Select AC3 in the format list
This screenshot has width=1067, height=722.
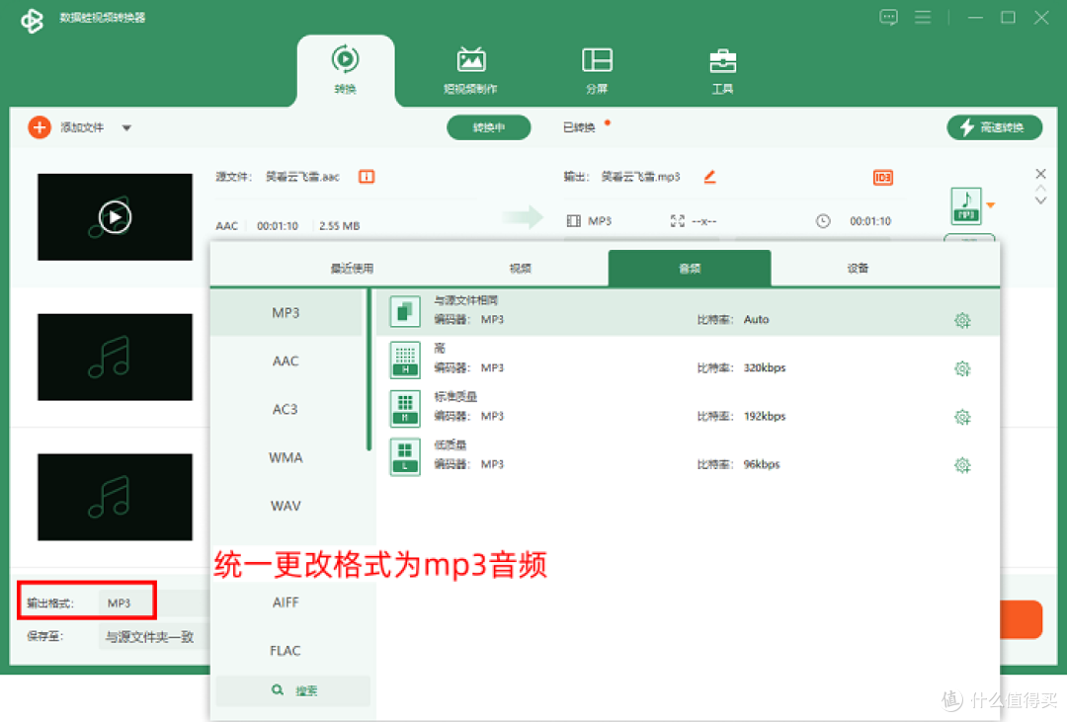[x=286, y=409]
